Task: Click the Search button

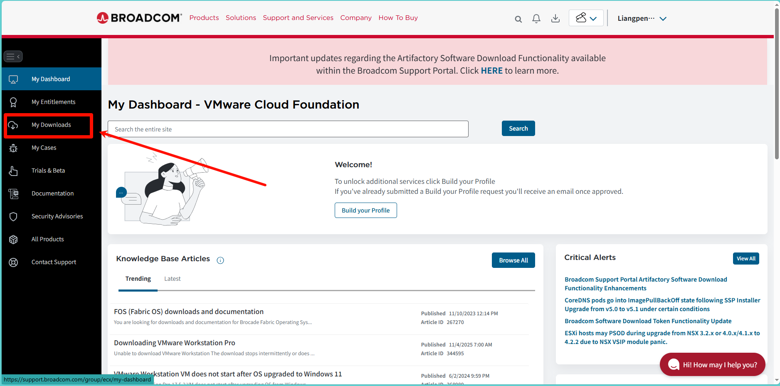Action: click(518, 129)
